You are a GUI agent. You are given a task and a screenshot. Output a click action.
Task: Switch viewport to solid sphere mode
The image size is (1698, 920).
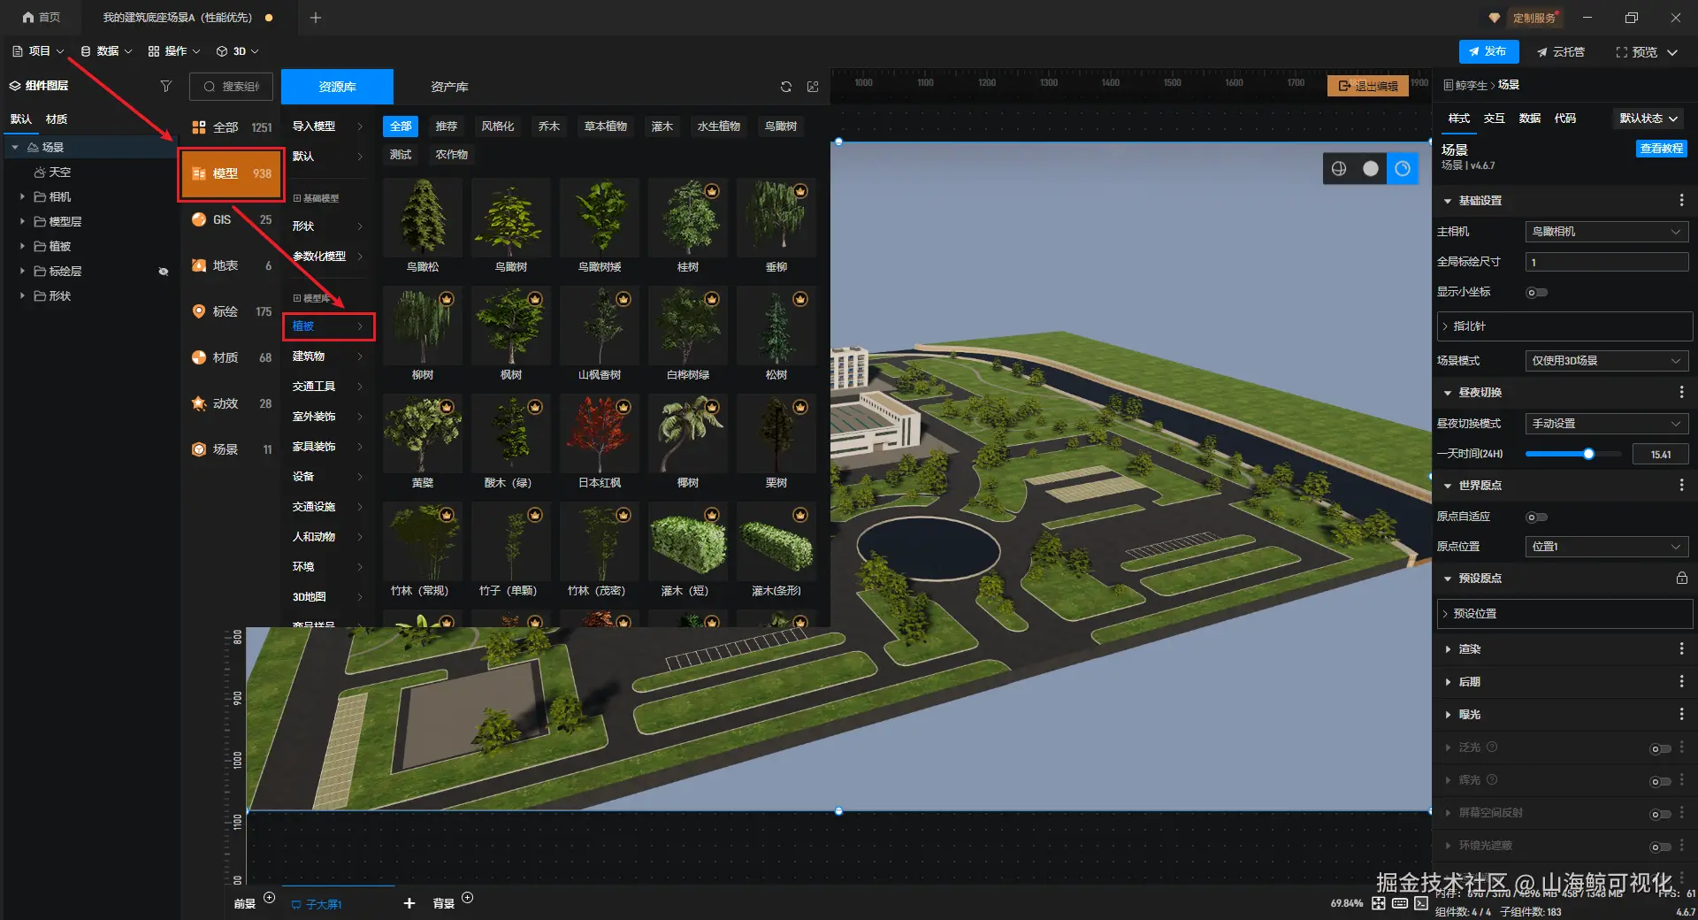click(x=1371, y=169)
